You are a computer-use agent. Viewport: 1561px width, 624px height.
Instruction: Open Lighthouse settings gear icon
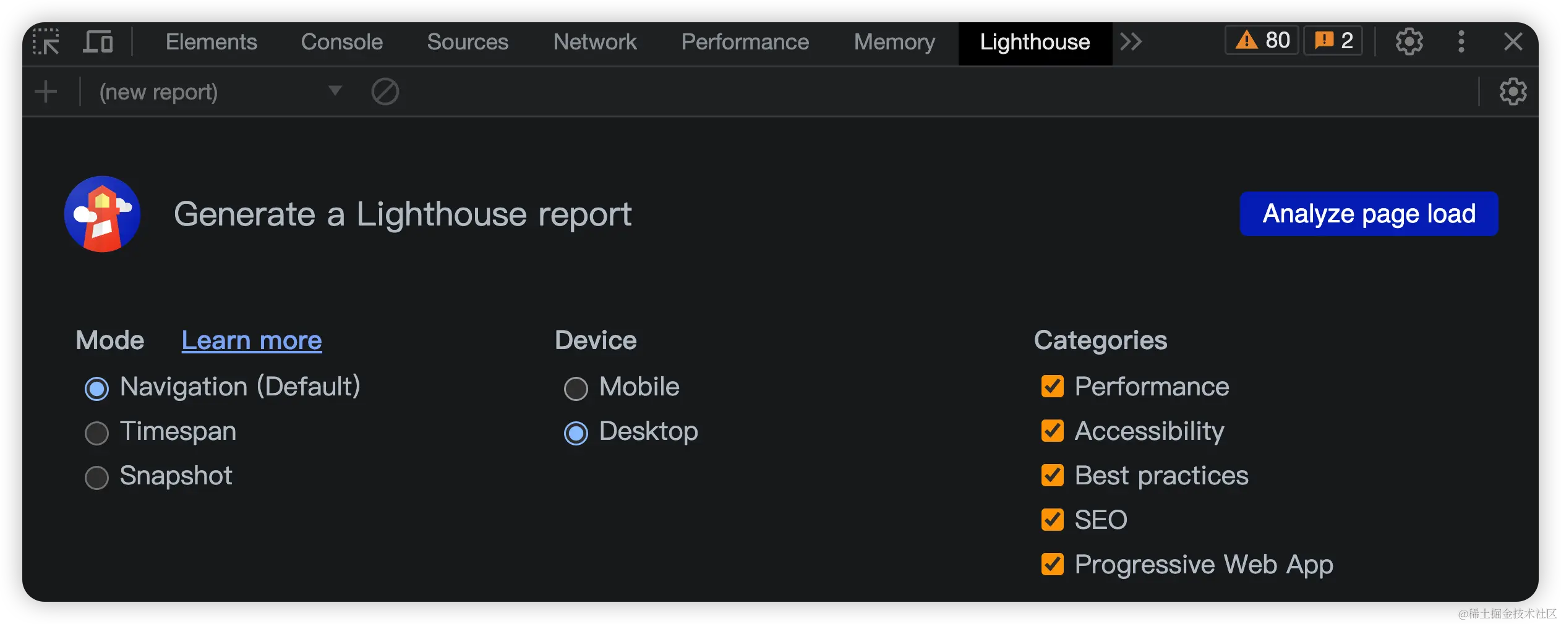(1513, 92)
